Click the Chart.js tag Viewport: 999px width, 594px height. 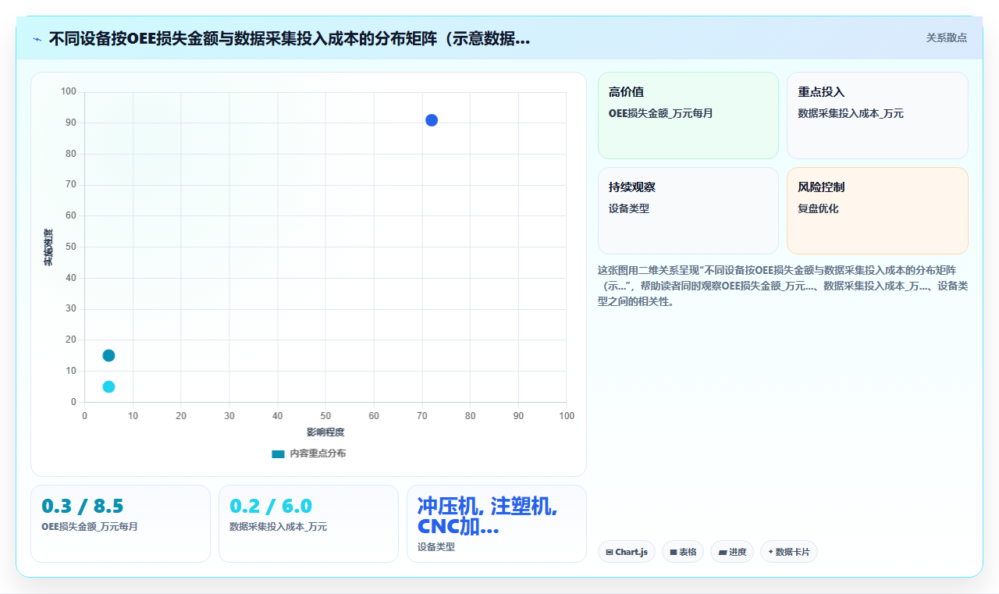627,552
